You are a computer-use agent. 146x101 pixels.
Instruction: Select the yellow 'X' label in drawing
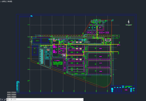(x=119, y=53)
